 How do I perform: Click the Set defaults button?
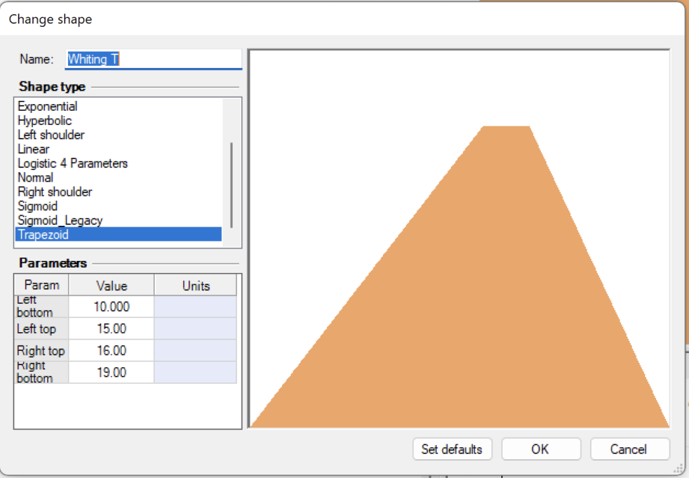[452, 449]
